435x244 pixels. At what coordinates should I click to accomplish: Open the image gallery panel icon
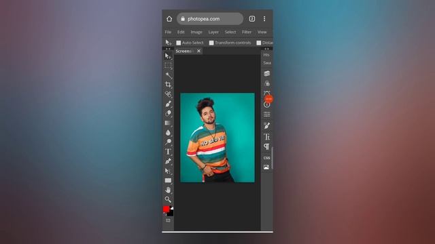click(266, 167)
